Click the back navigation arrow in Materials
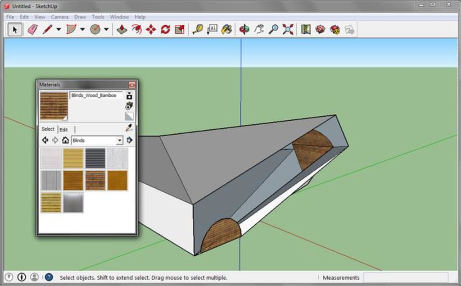 (x=45, y=140)
